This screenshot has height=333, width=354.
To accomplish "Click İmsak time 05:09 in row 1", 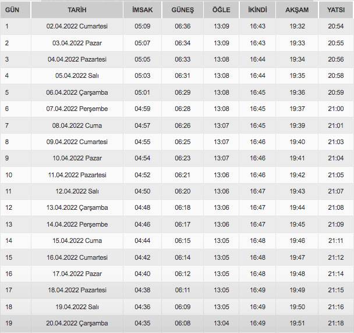I will 142,26.
